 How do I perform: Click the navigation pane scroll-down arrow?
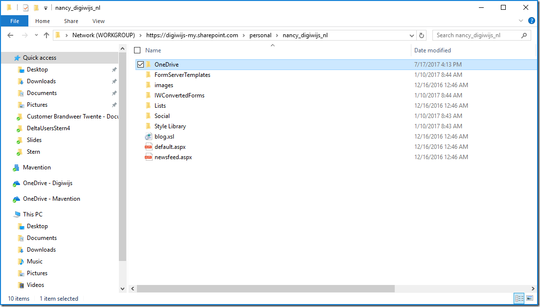[123, 288]
